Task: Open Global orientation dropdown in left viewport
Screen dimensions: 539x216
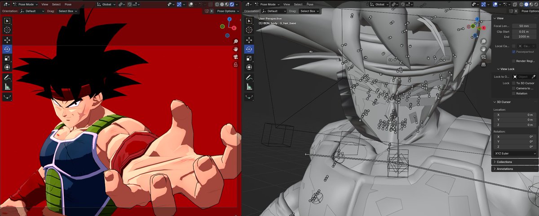Action: coord(105,4)
